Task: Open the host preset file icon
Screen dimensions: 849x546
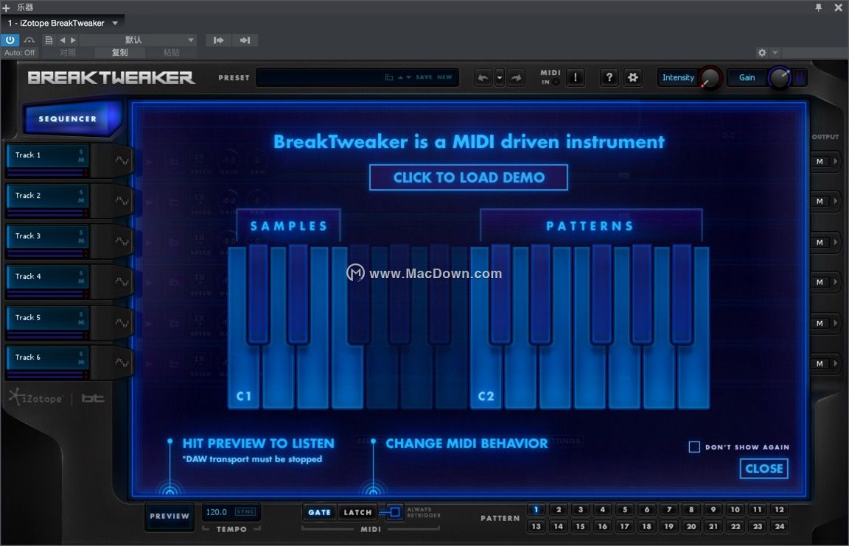Action: pyautogui.click(x=49, y=40)
